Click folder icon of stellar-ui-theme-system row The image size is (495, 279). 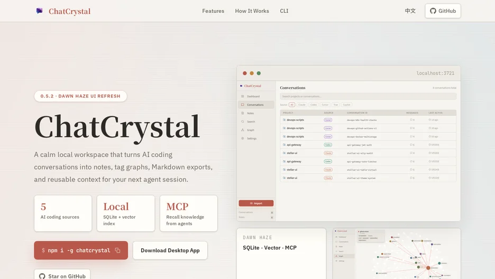pos(284,178)
